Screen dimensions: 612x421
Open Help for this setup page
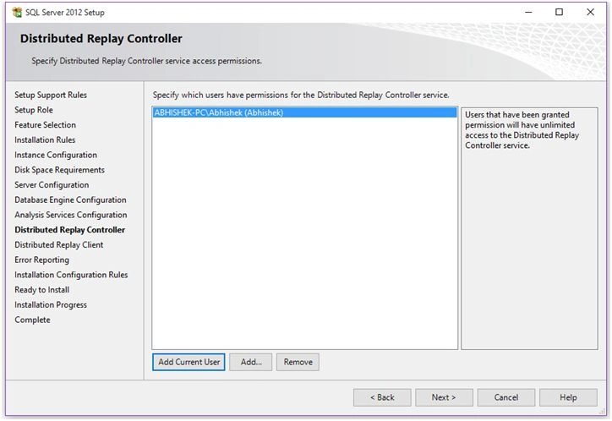[568, 397]
